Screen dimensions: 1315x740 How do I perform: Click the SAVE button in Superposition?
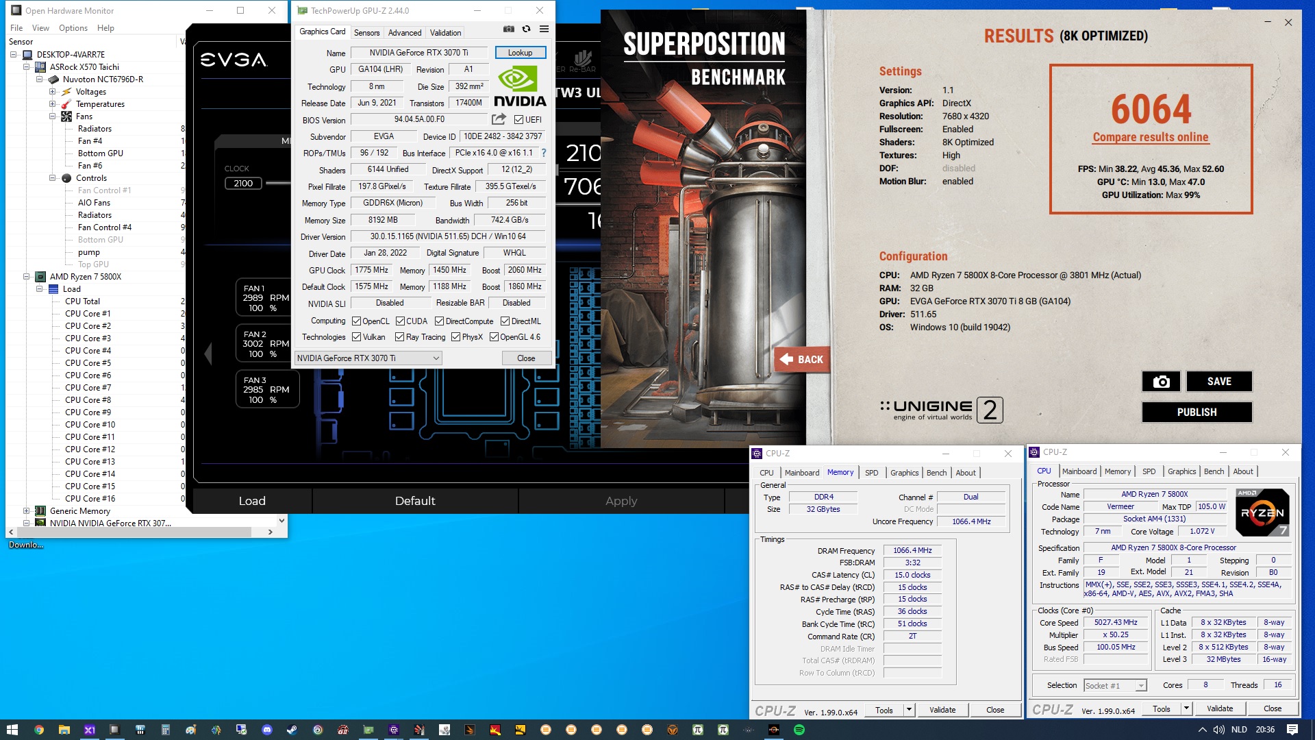(1219, 382)
